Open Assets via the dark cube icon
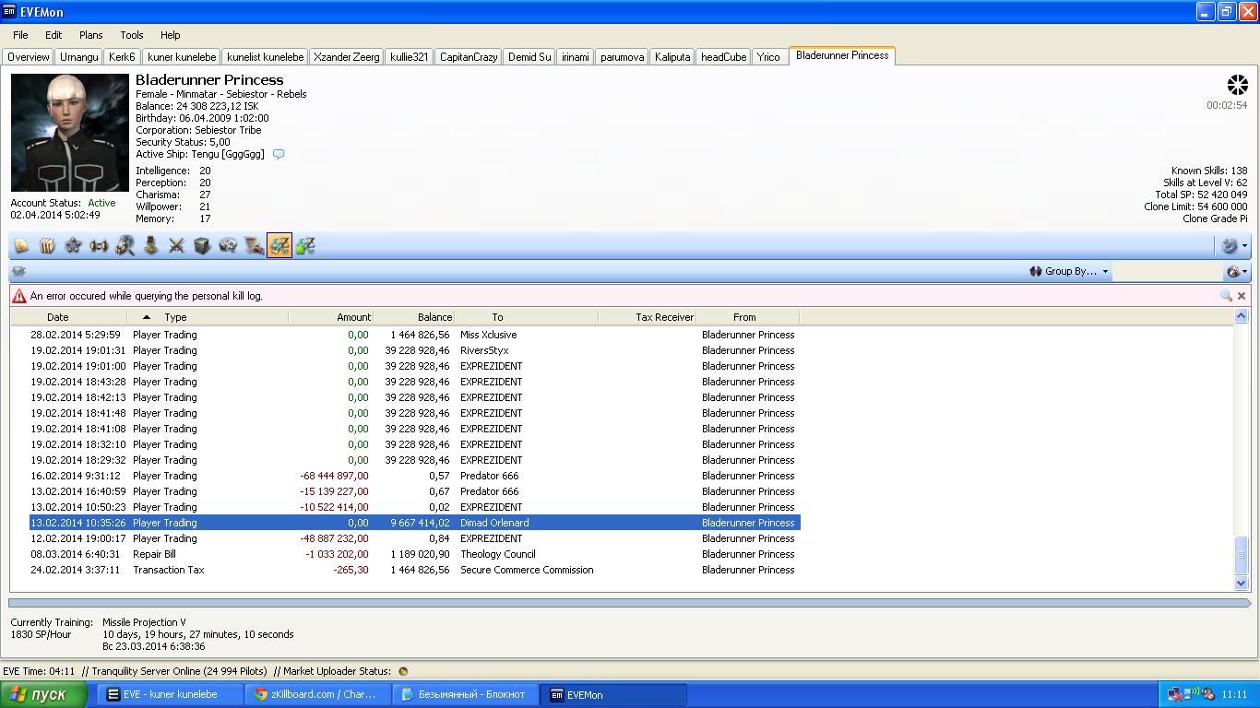Viewport: 1260px width, 708px height. click(202, 246)
